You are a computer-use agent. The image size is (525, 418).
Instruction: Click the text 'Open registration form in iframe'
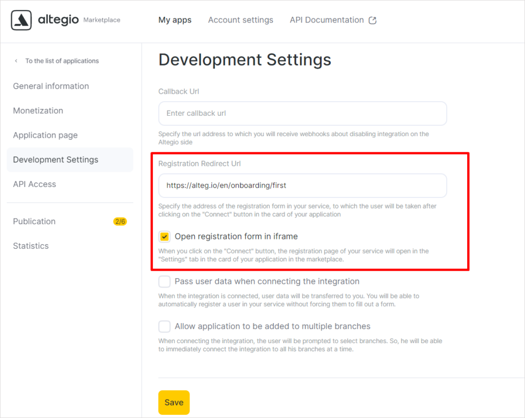(236, 237)
